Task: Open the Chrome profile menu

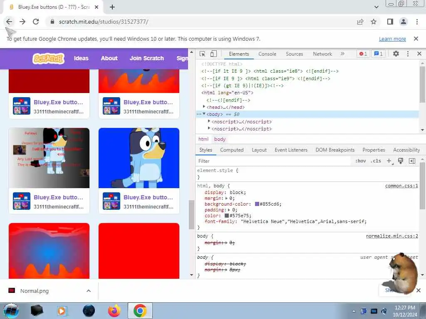Action: pyautogui.click(x=404, y=22)
